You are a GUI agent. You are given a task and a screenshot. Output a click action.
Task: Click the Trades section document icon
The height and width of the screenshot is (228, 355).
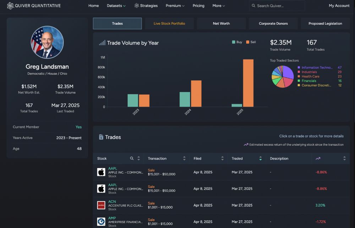101,137
